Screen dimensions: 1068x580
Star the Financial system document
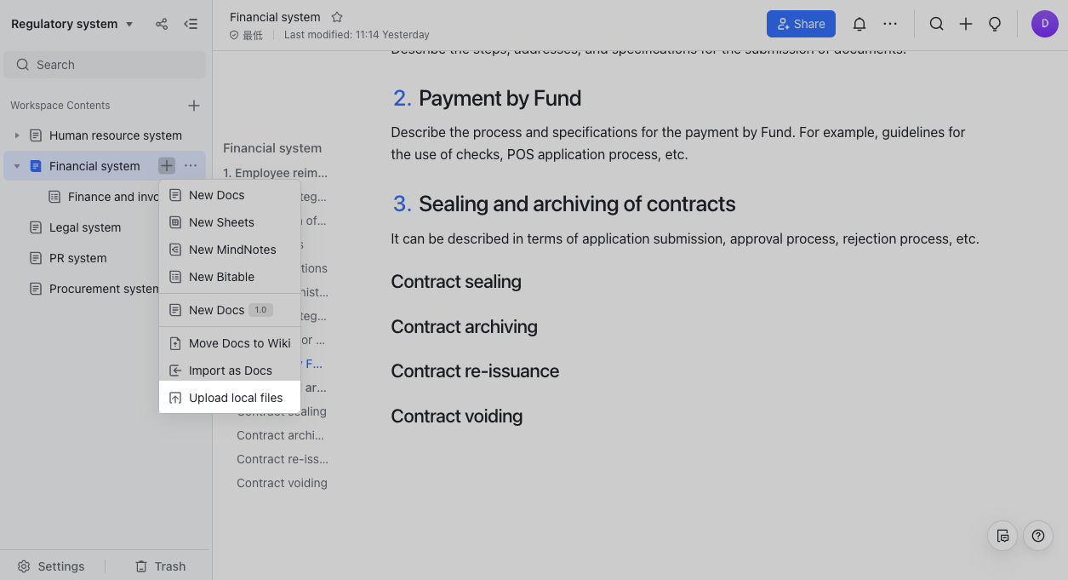pos(337,17)
